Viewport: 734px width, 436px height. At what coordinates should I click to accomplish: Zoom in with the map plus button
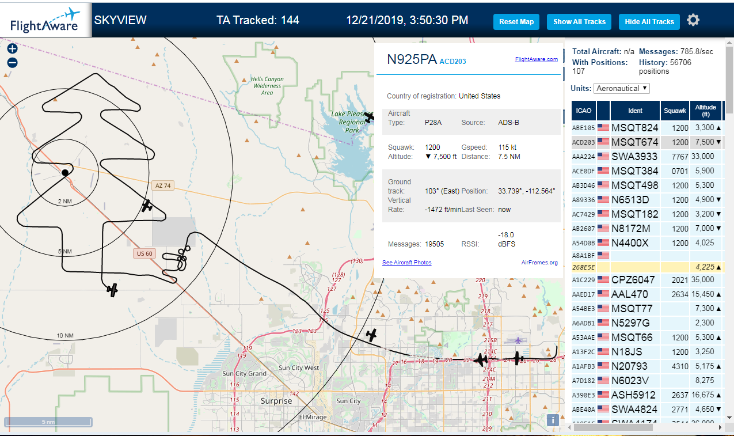pyautogui.click(x=12, y=49)
